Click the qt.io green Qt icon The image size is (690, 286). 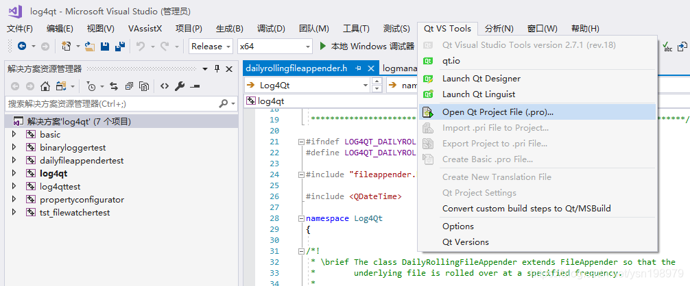point(428,61)
